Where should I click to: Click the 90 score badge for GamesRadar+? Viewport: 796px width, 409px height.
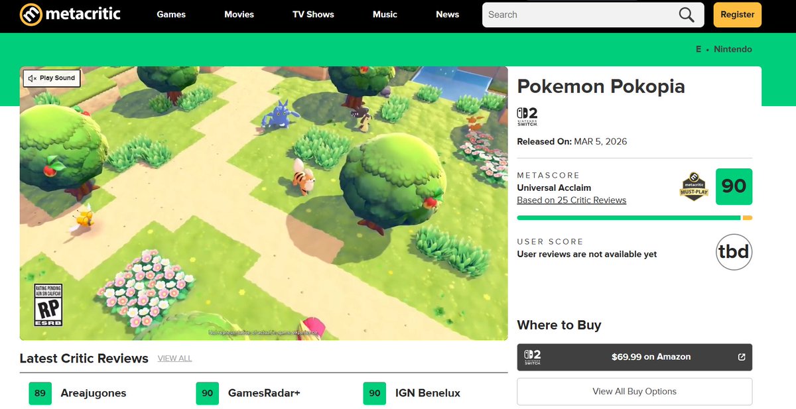208,393
